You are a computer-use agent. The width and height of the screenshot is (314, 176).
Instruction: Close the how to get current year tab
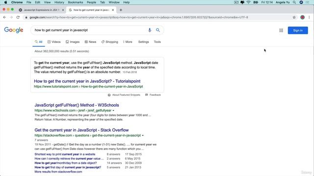113,10
